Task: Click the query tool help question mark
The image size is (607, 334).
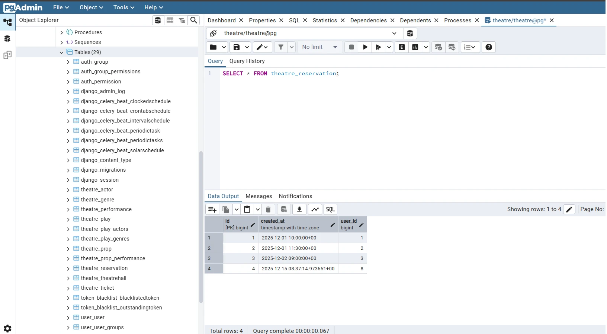Action: [x=489, y=47]
